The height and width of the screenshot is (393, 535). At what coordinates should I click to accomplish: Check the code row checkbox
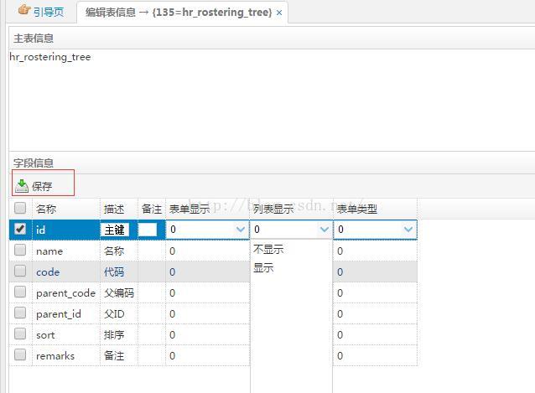point(20,271)
